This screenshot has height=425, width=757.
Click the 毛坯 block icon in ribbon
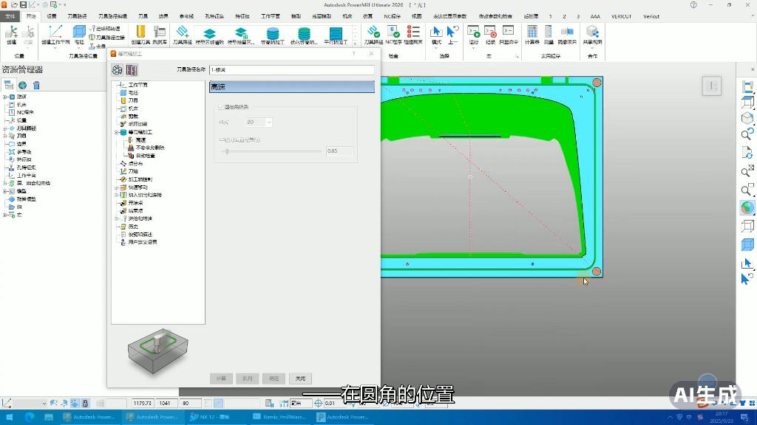79,32
